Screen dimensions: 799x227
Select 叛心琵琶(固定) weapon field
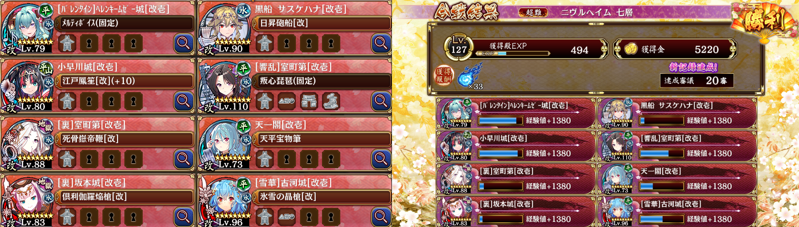tap(323, 81)
